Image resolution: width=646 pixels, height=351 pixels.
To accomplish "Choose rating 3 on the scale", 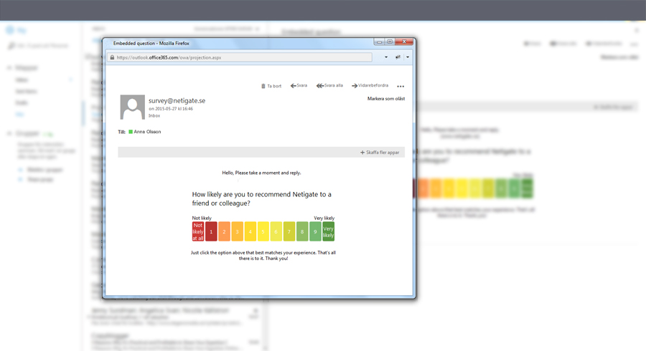I will 238,231.
